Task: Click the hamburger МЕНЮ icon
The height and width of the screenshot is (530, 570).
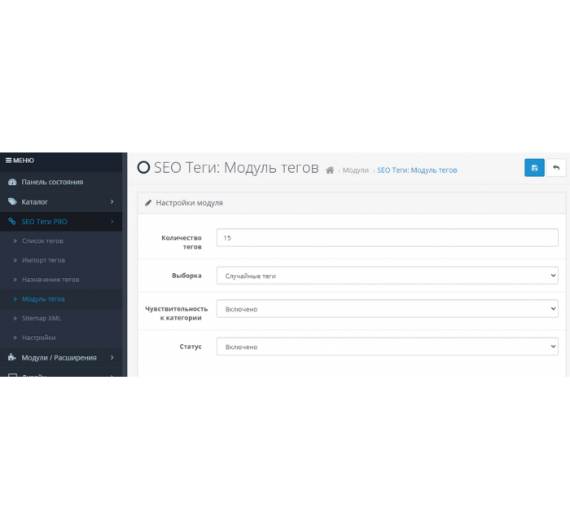Action: pyautogui.click(x=8, y=161)
